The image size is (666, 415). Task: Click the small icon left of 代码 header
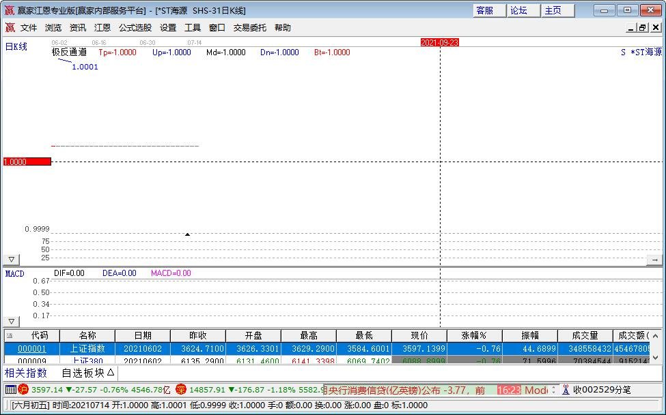[x=10, y=336]
